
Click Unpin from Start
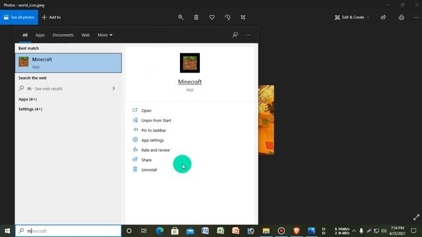pos(156,120)
